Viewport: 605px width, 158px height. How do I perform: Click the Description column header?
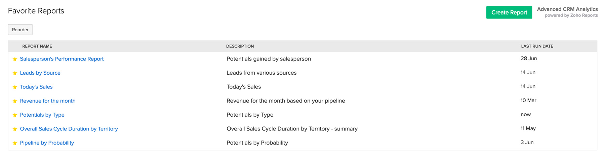[x=240, y=46]
